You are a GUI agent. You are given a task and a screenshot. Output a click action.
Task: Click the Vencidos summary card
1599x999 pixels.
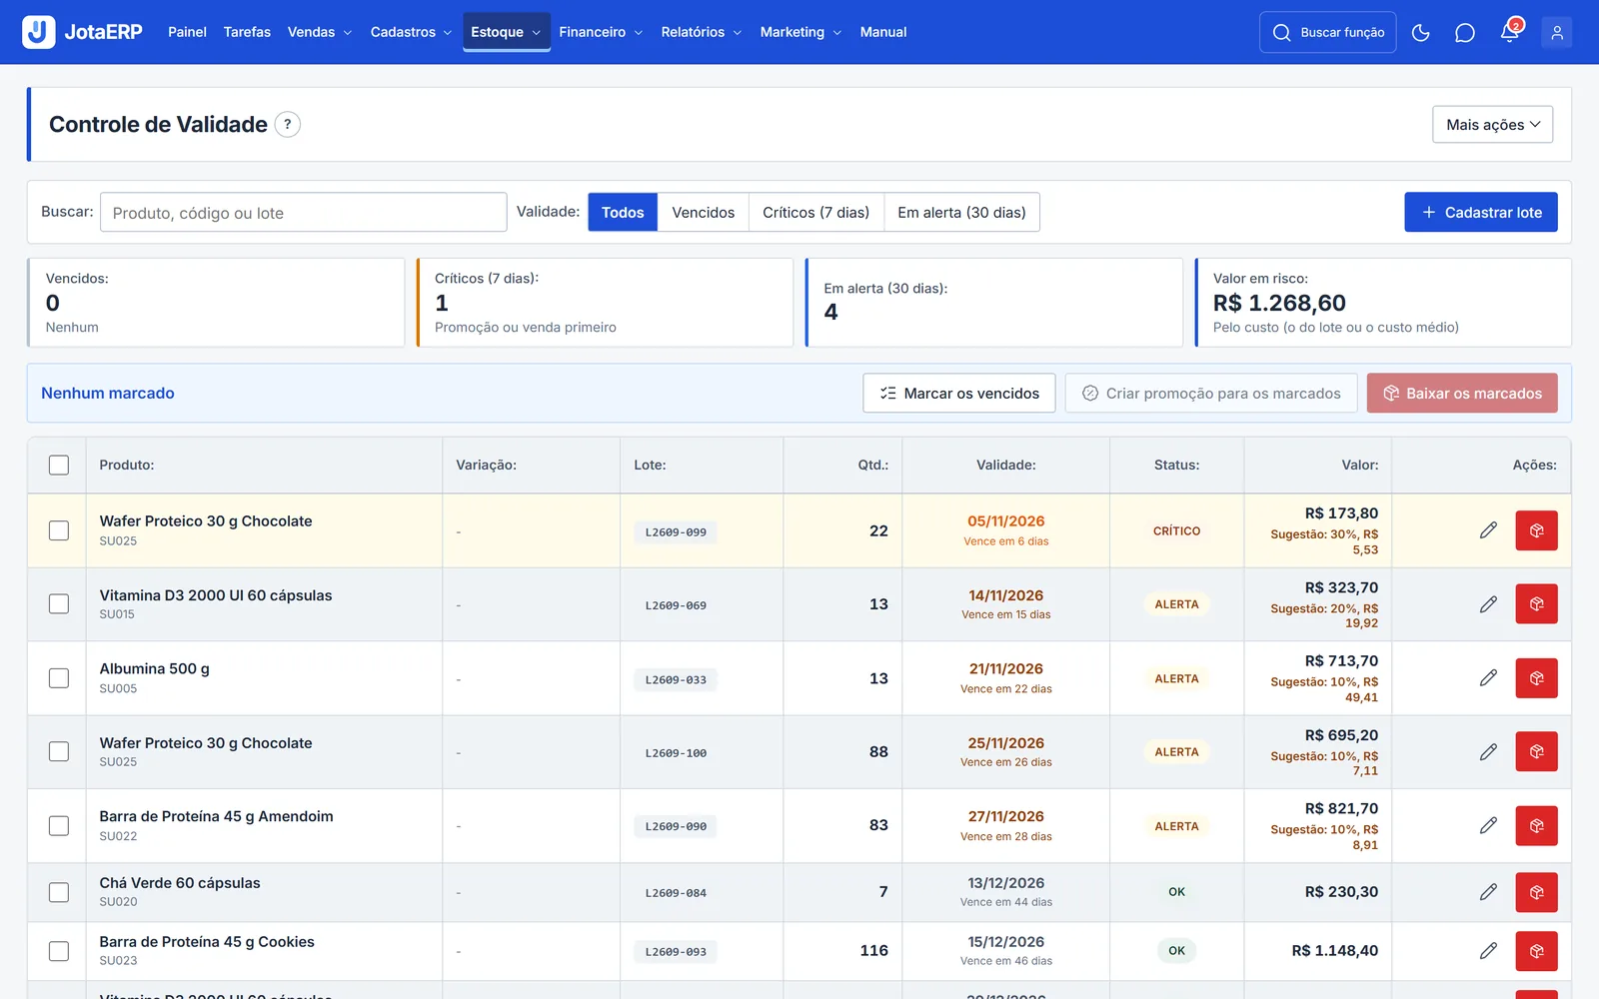[216, 303]
